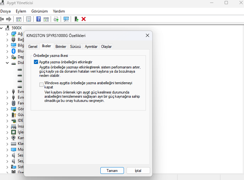Select the camera icon next to Kan
Screen dimensions: 244x180
pos(14,138)
